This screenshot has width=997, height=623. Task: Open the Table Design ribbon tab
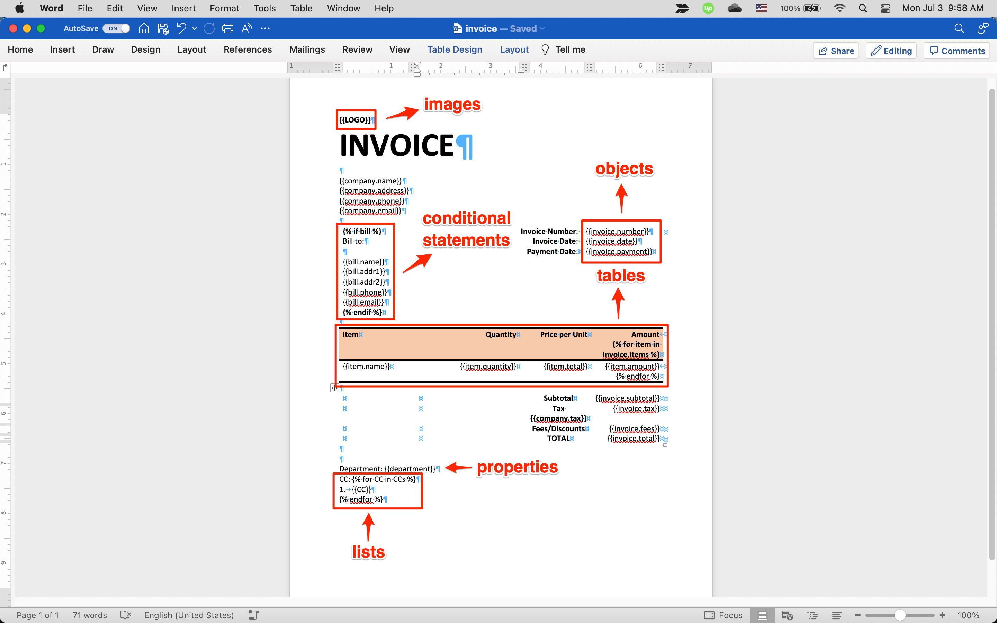(x=455, y=49)
